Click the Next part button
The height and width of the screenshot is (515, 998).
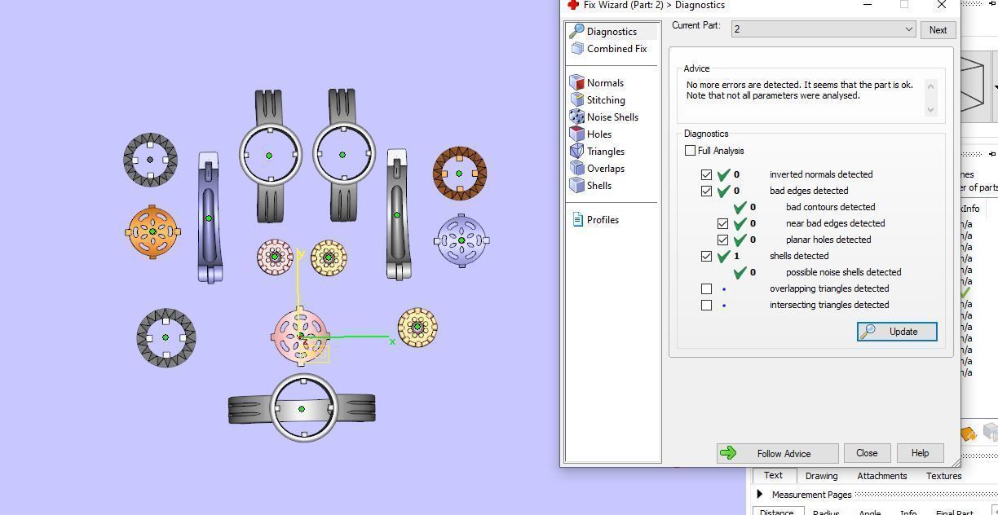pyautogui.click(x=938, y=30)
